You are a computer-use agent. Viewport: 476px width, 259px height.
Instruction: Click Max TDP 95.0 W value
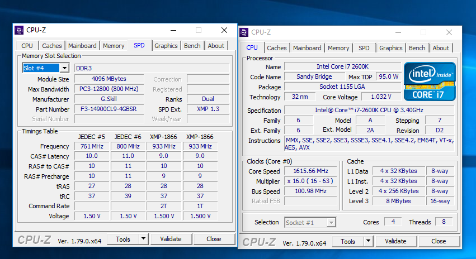[x=388, y=76]
